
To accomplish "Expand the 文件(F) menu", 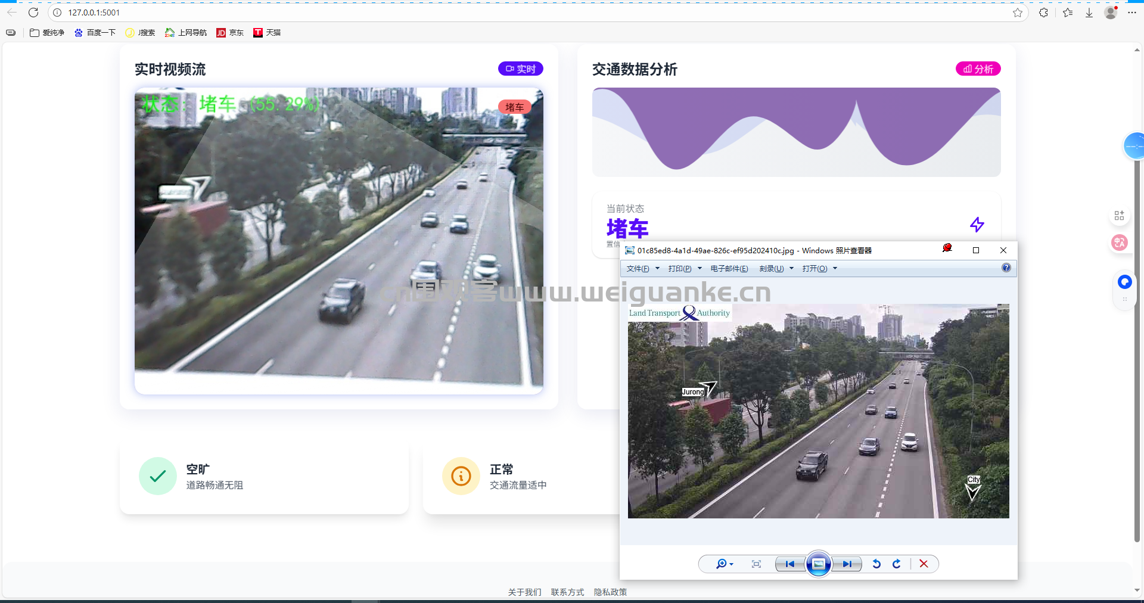I will coord(642,269).
